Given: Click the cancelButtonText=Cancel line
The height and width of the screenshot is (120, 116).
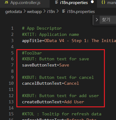Looking at the screenshot, I should pyautogui.click(x=50, y=83).
